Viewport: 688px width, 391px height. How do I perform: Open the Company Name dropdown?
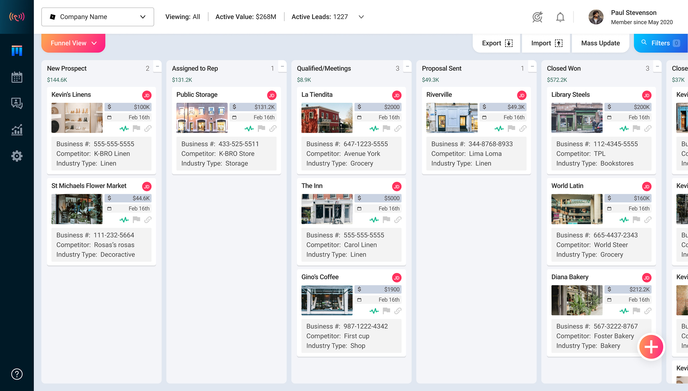97,17
